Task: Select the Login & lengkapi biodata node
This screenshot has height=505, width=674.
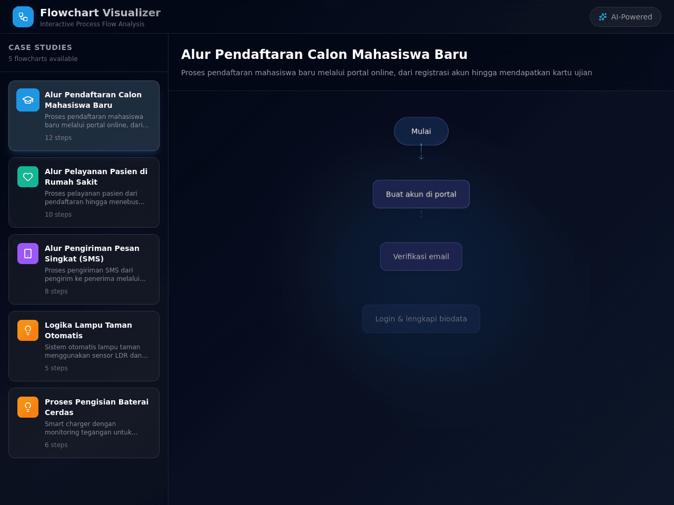Action: pos(421,319)
